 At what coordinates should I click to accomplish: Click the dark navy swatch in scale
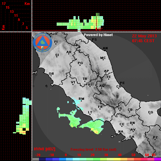coord(42,159)
